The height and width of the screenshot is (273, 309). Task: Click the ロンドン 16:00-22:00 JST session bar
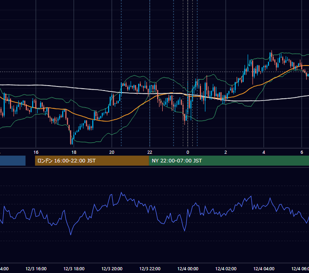(92, 161)
